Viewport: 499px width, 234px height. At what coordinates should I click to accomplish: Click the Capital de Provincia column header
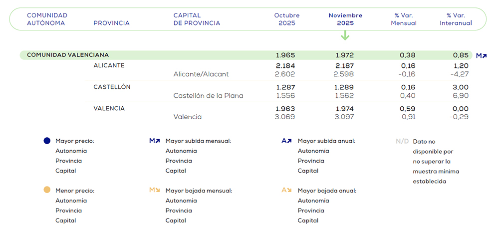197,19
